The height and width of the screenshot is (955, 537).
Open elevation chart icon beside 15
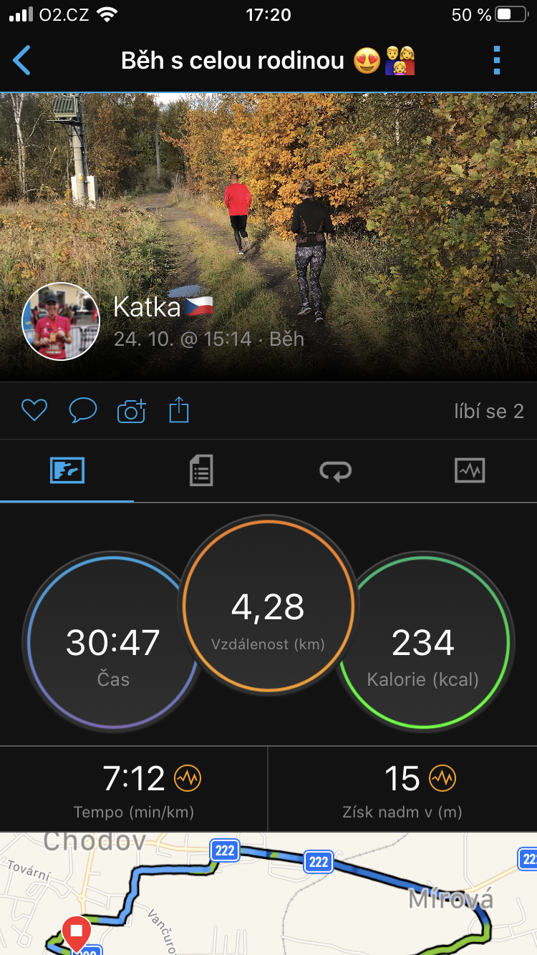tap(442, 778)
